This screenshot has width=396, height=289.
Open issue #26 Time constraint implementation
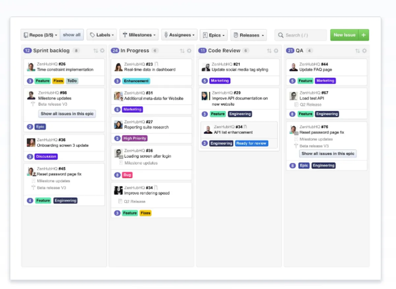tap(65, 70)
